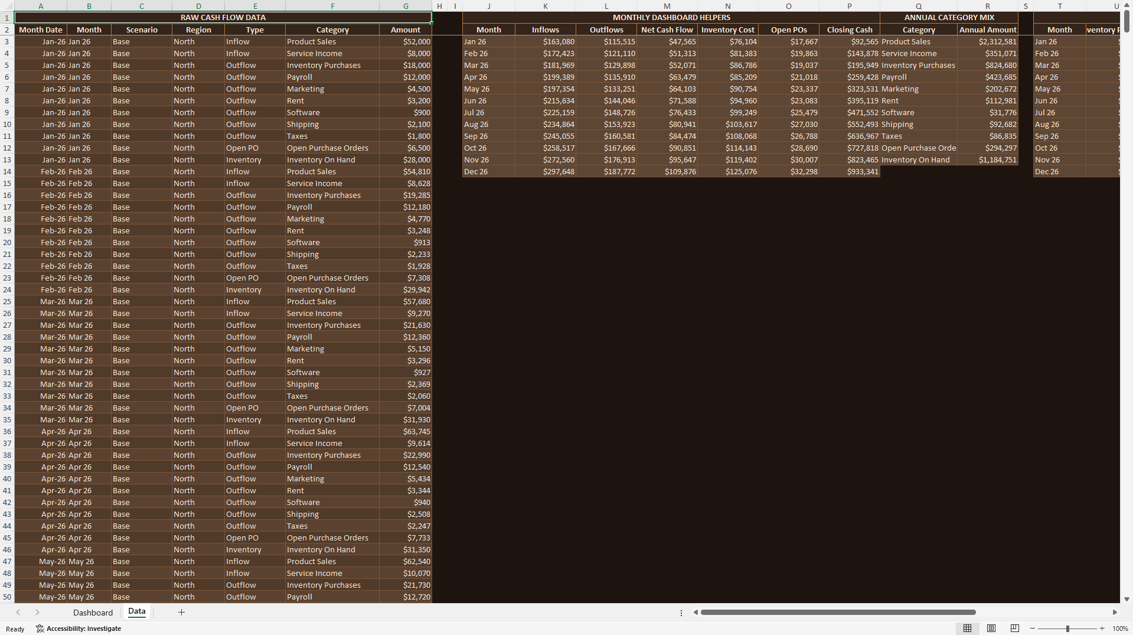Click the Annual Amount header

click(x=988, y=30)
